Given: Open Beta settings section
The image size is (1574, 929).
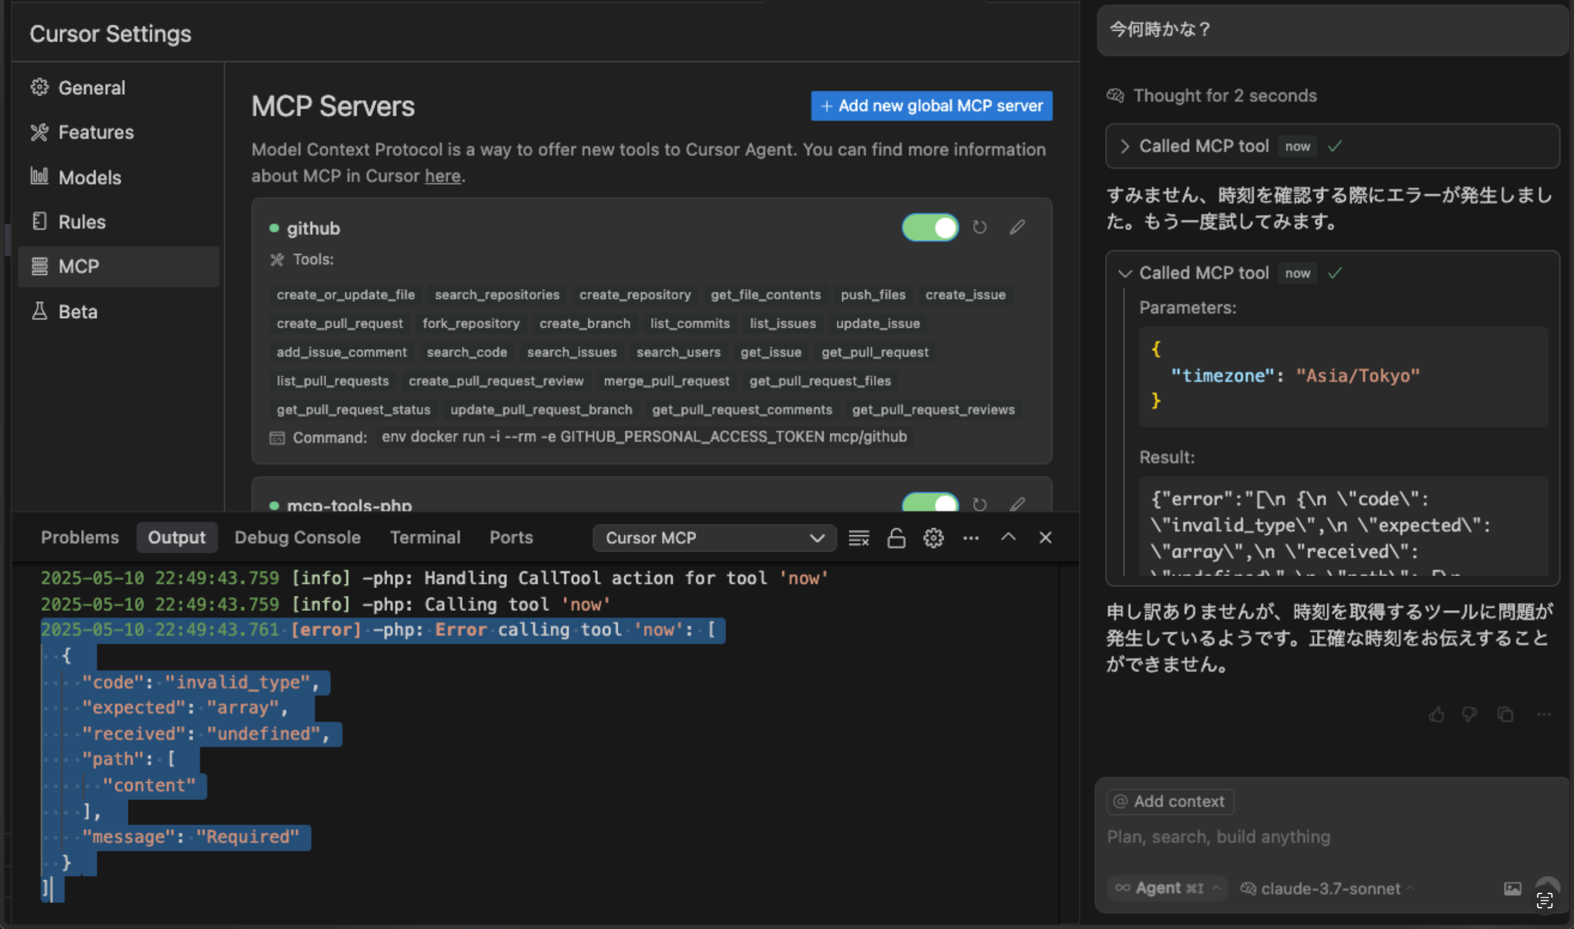Looking at the screenshot, I should click(118, 311).
